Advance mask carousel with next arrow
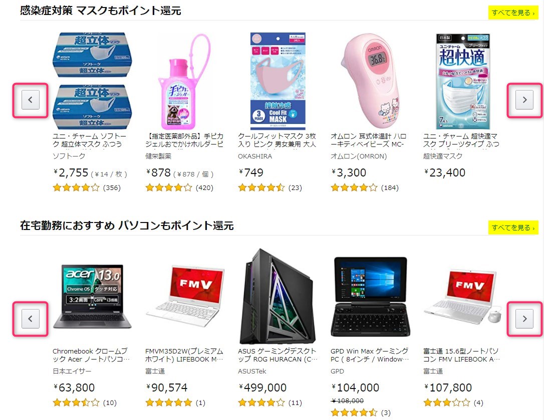Image resolution: width=544 pixels, height=420 pixels. tap(524, 99)
